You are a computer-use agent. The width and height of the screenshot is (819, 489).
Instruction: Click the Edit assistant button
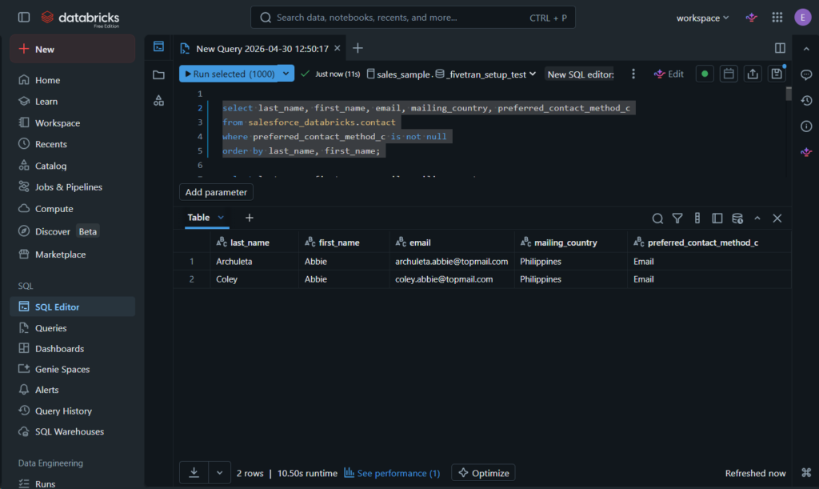[669, 74]
